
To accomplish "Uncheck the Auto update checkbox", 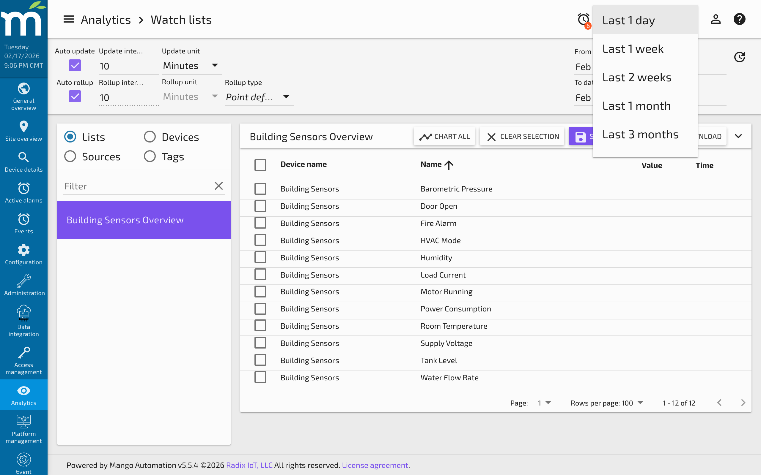I will pos(75,65).
